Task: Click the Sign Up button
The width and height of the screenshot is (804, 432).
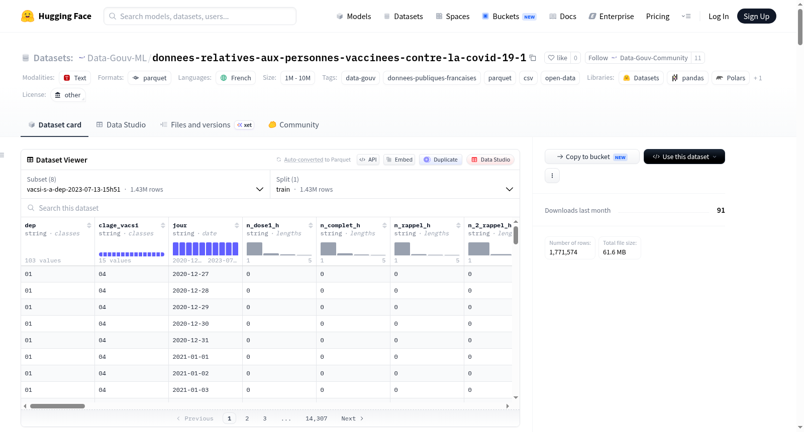Action: (x=756, y=16)
